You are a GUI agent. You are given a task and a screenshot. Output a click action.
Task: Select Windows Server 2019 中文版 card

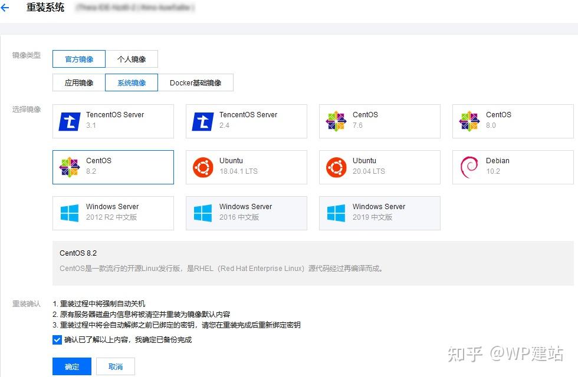pyautogui.click(x=380, y=213)
